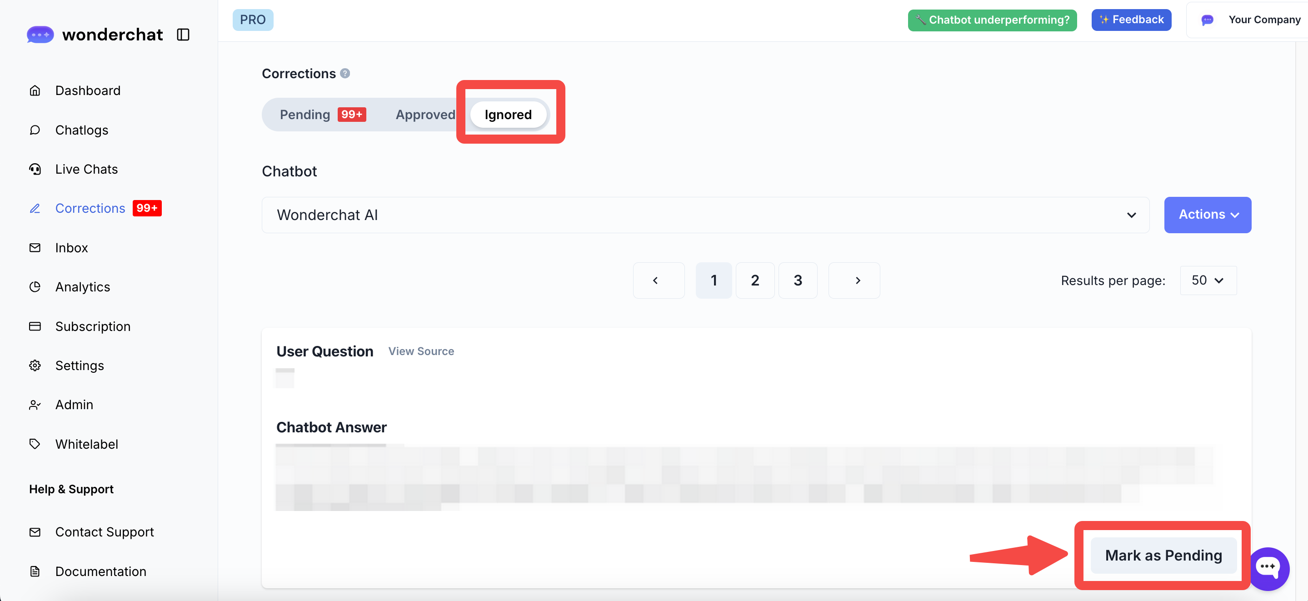Open the View Source link
Viewport: 1308px width, 601px height.
421,351
